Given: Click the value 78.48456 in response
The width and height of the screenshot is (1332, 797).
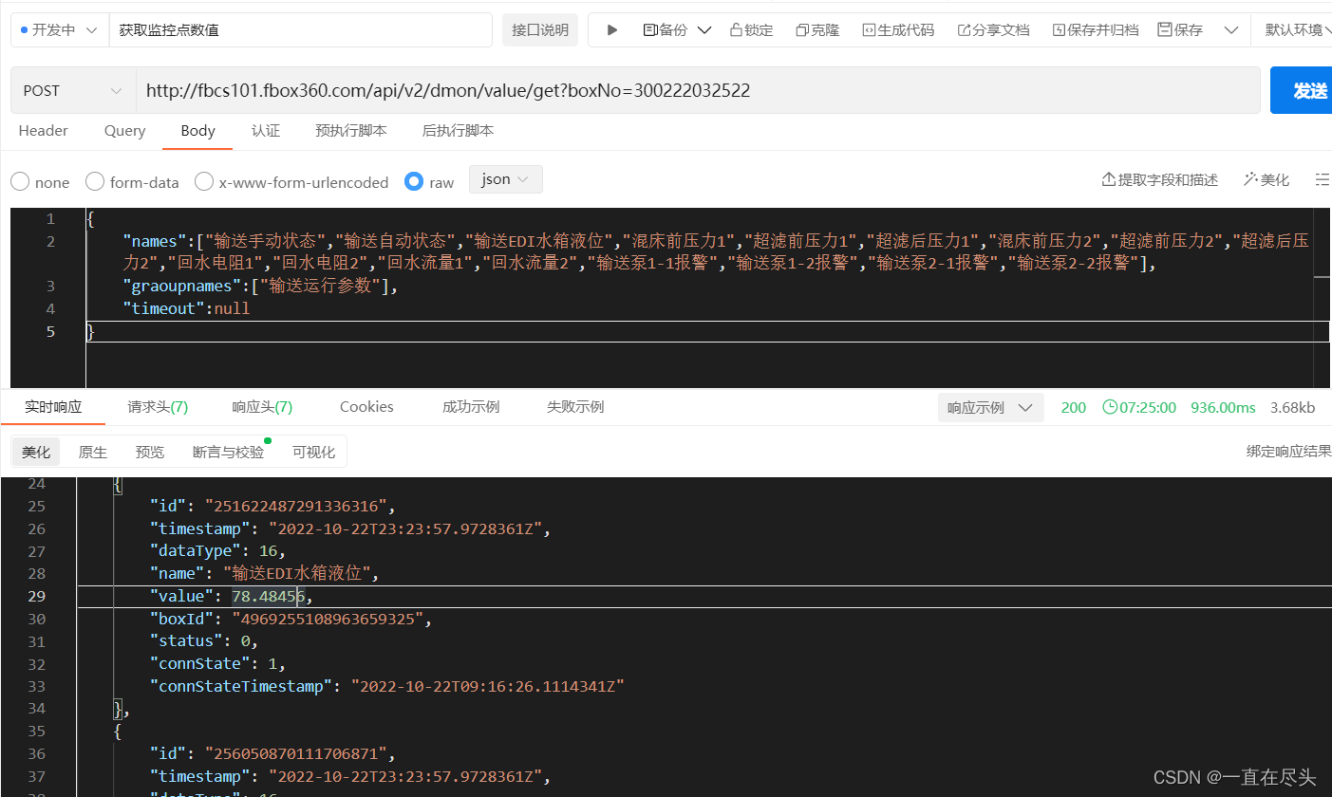Looking at the screenshot, I should (268, 596).
